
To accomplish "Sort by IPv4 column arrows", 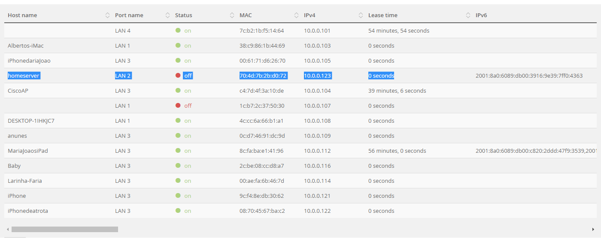I will (361, 15).
